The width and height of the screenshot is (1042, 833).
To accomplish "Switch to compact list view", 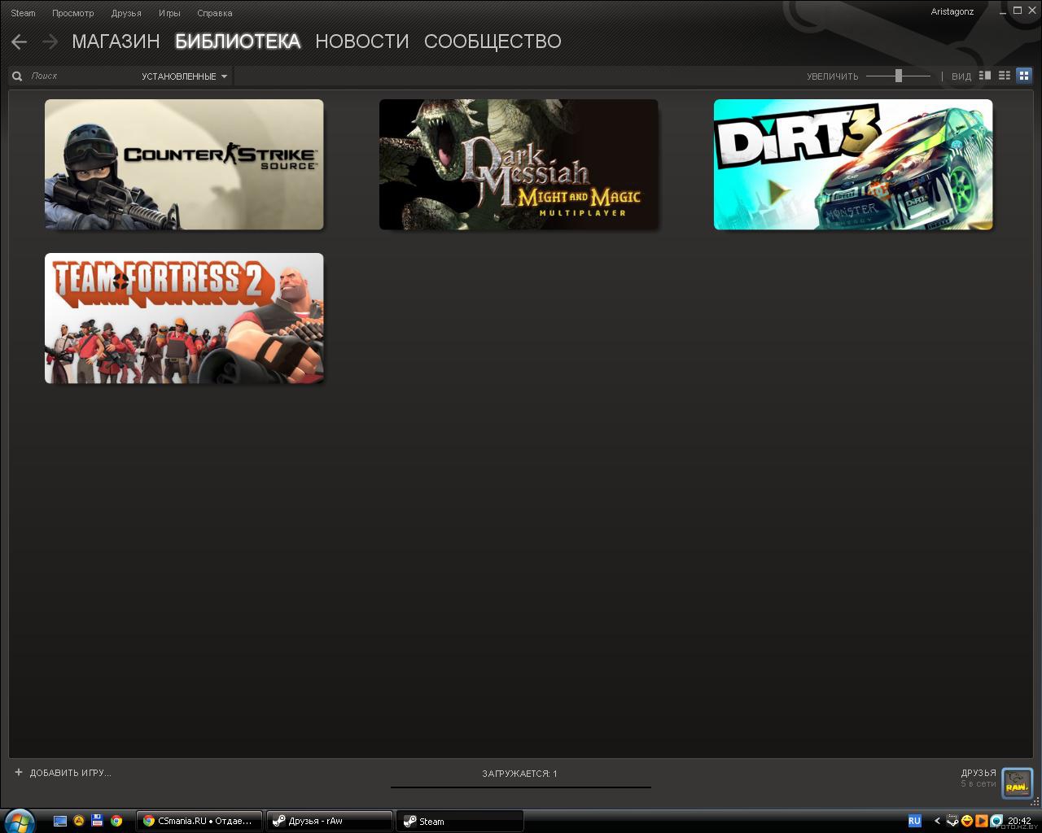I will coord(1005,76).
